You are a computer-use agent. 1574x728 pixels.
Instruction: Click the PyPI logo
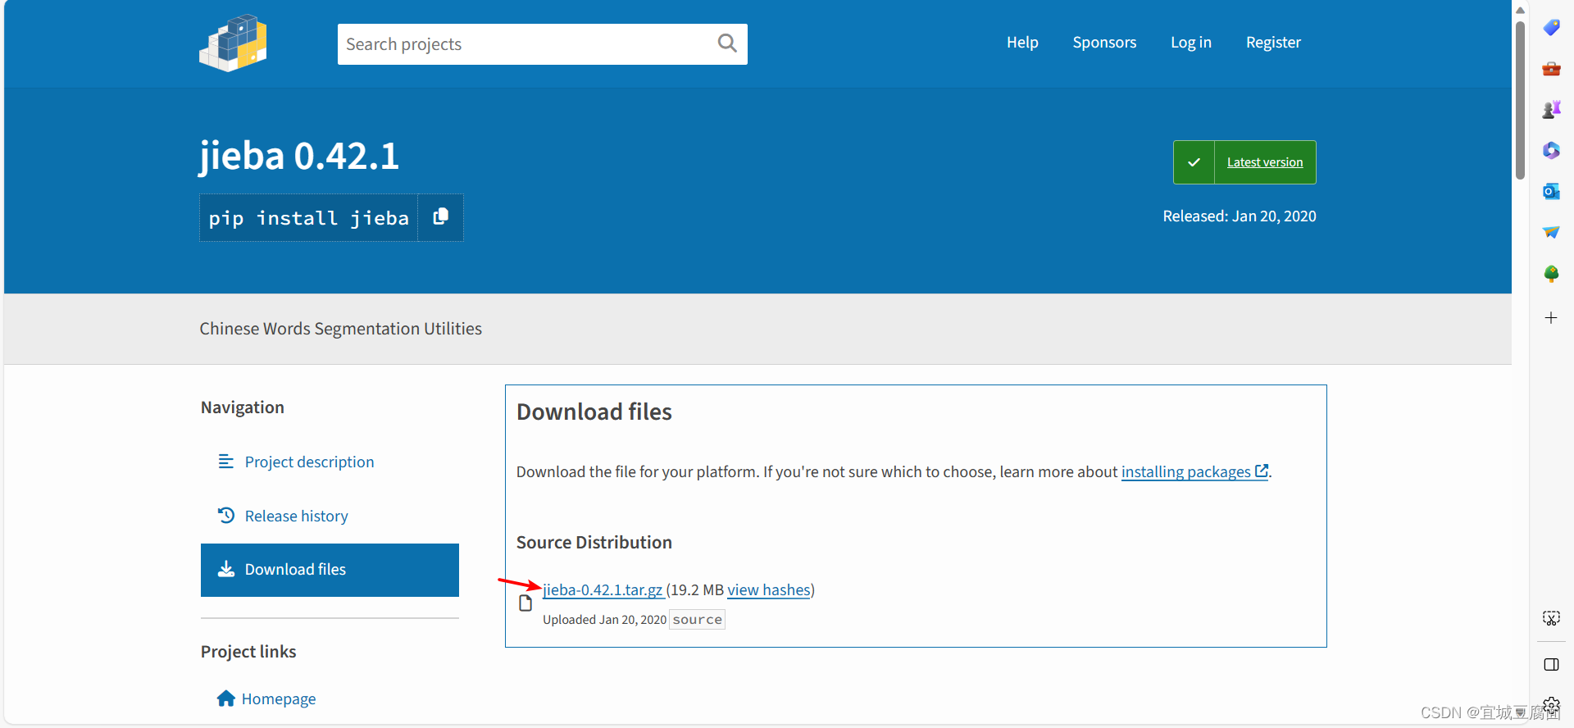click(x=234, y=43)
